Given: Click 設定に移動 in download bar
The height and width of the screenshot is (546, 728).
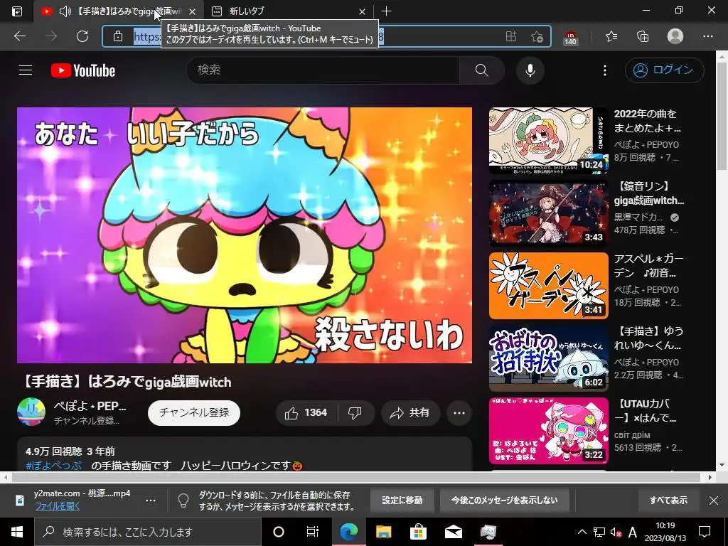Looking at the screenshot, I should (402, 500).
